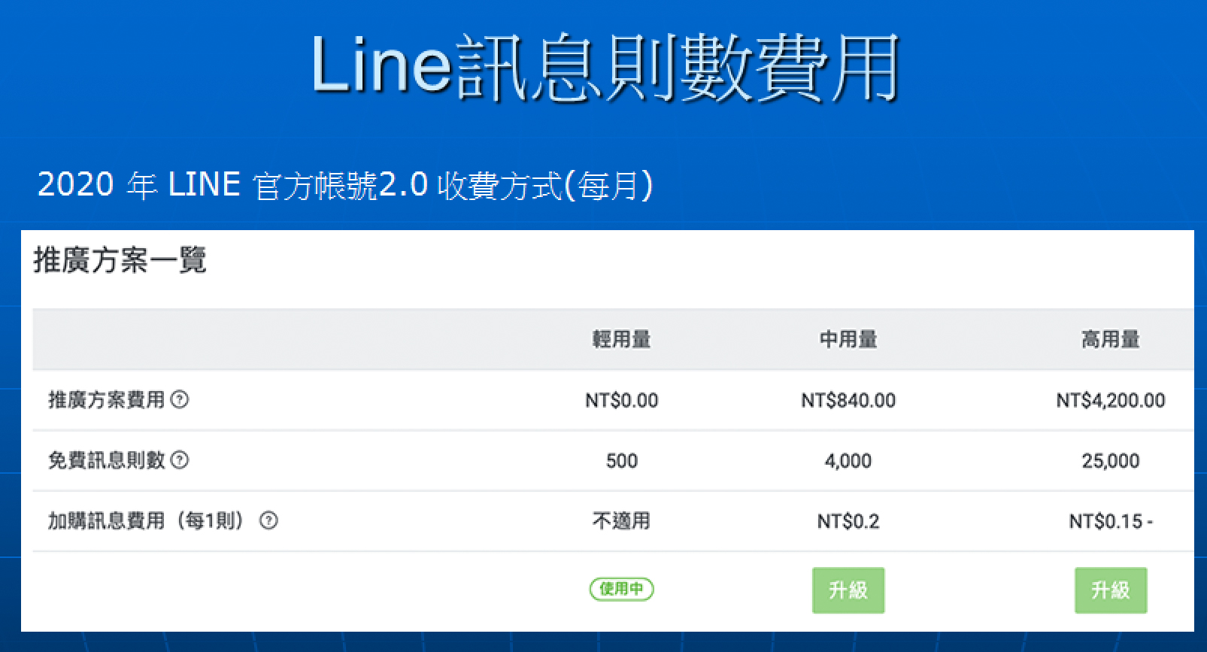
Task: Select the 輕用量 column header
Action: tap(622, 340)
